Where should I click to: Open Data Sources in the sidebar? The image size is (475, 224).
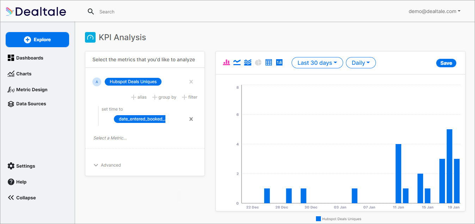[x=27, y=104]
